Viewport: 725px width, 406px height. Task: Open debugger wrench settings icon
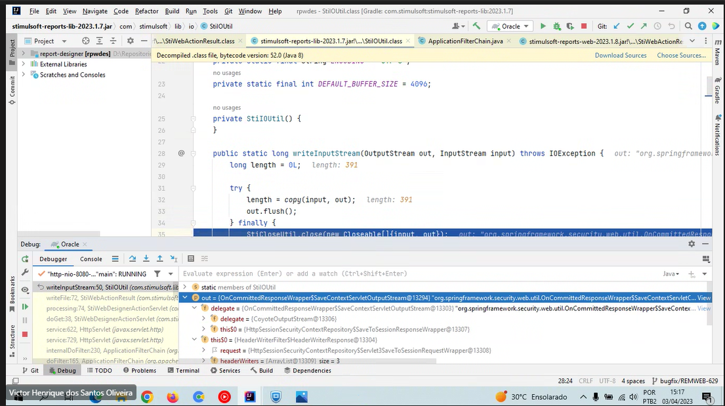25,272
